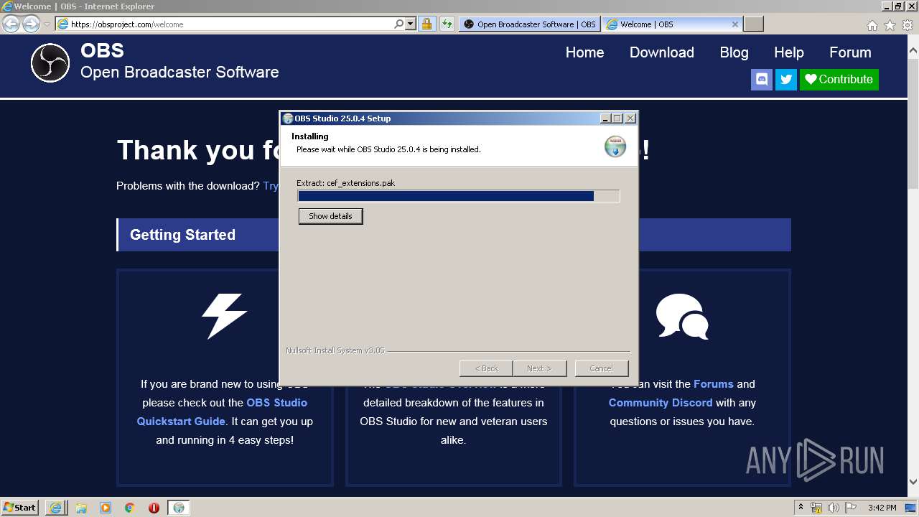
Task: Click the disabled Back button in Setup
Action: (x=486, y=368)
